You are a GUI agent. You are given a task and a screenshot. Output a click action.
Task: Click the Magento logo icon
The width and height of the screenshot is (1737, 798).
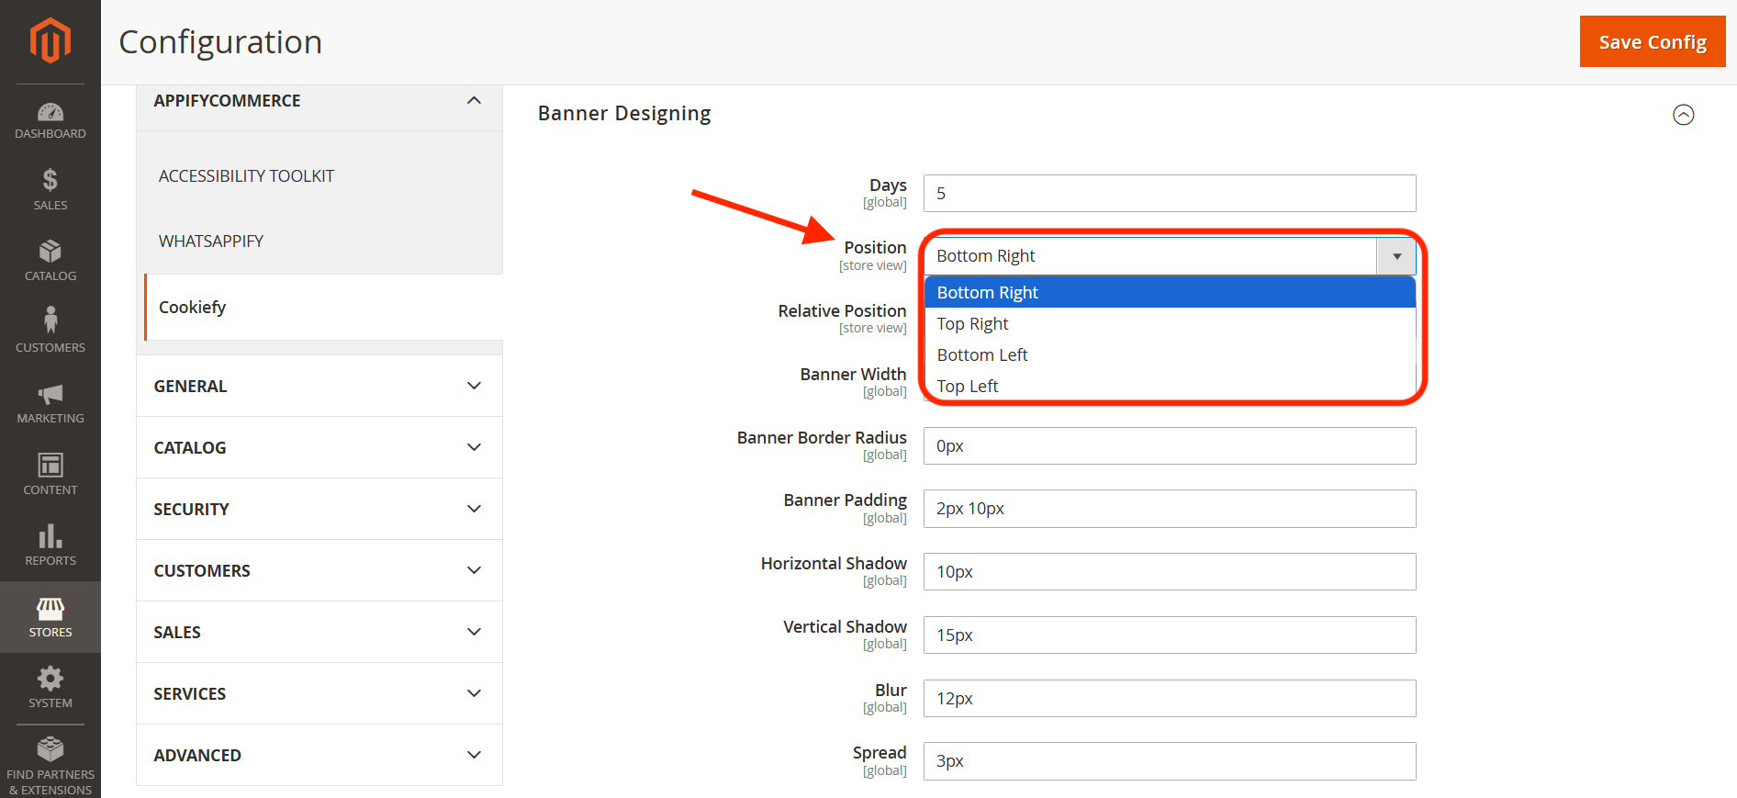pyautogui.click(x=50, y=41)
